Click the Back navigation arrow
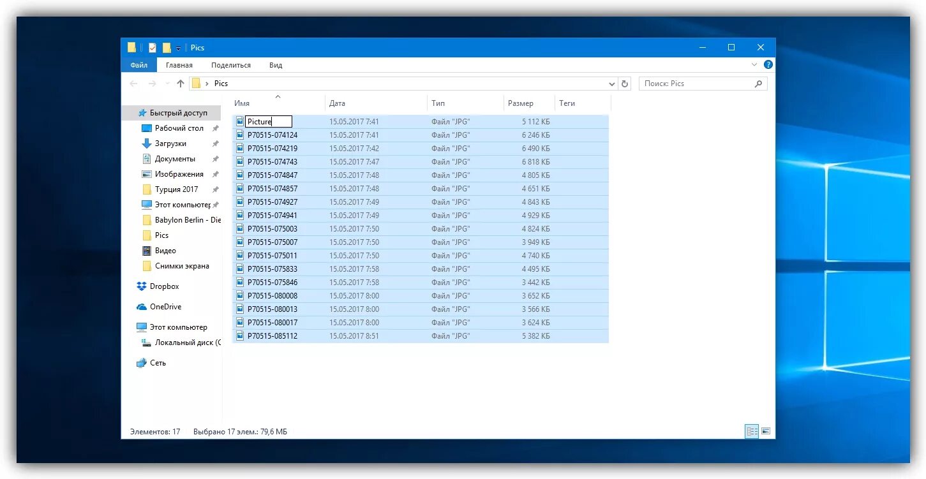The image size is (926, 479). point(133,84)
